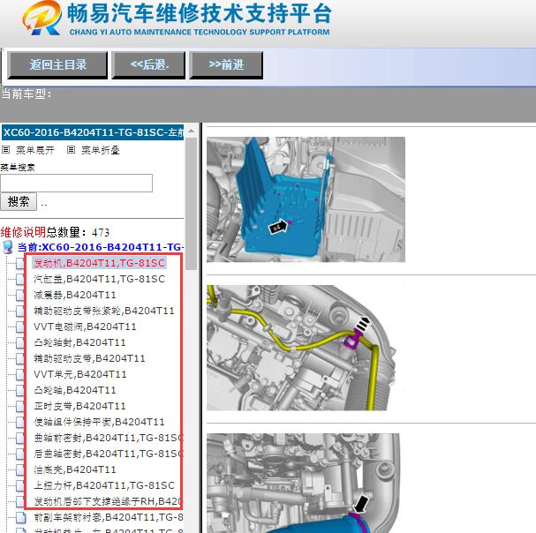This screenshot has height=533, width=536.
Task: Open 使轴组件保持平衡,B4204T11 entry
Action: [x=99, y=422]
